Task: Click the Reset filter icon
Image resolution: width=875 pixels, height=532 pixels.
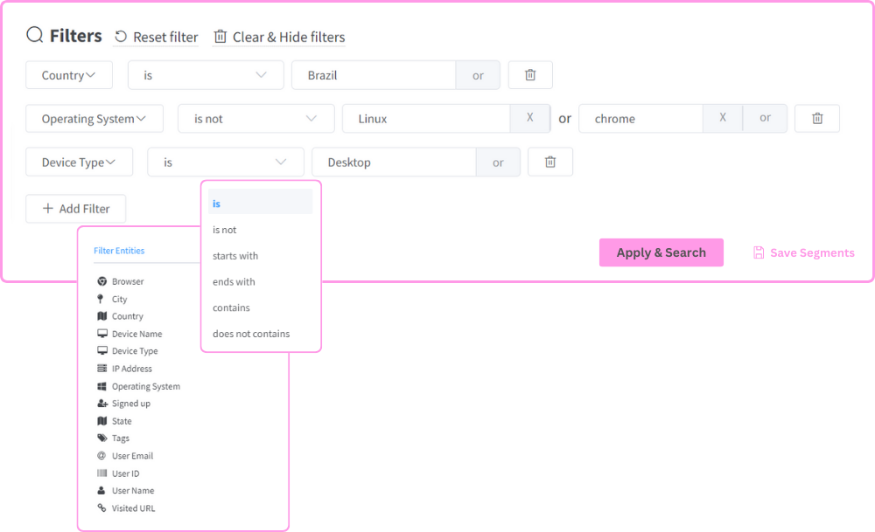Action: (122, 37)
